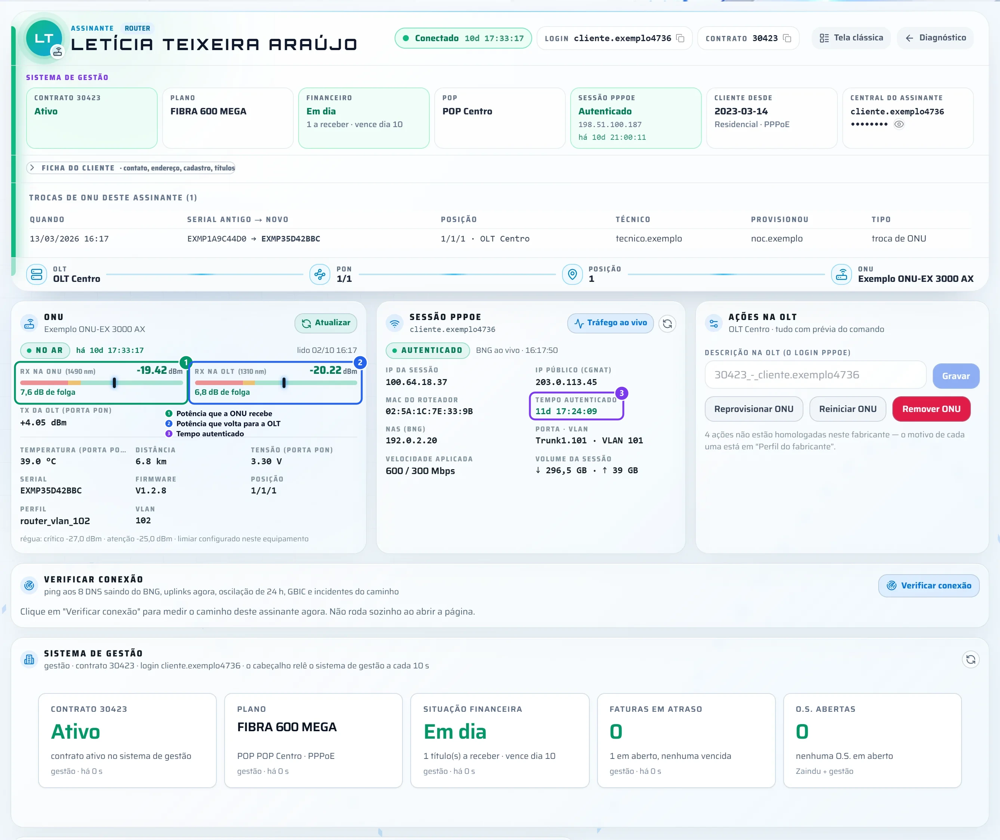The width and height of the screenshot is (1000, 840).
Task: Open the Sessão PPPoE Autenticado card
Action: [x=636, y=118]
